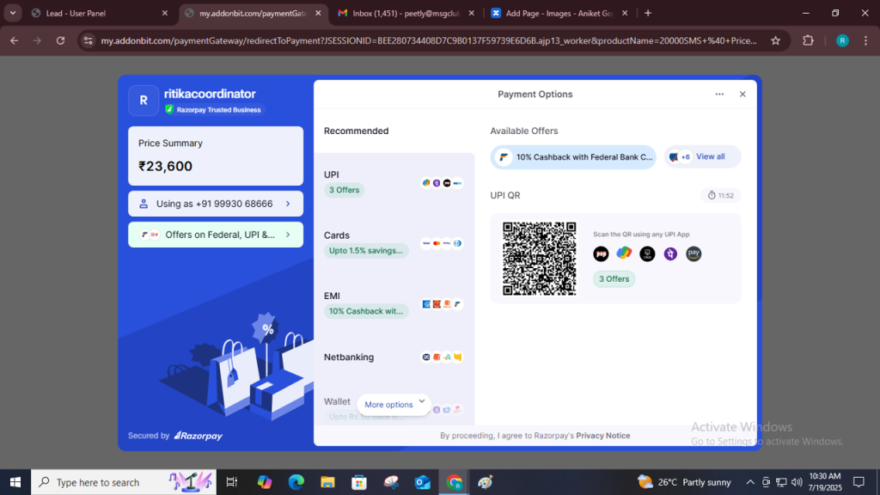Screen dimensions: 880x495
Task: Select the PhonePe icon under Scan the QR
Action: [670, 254]
